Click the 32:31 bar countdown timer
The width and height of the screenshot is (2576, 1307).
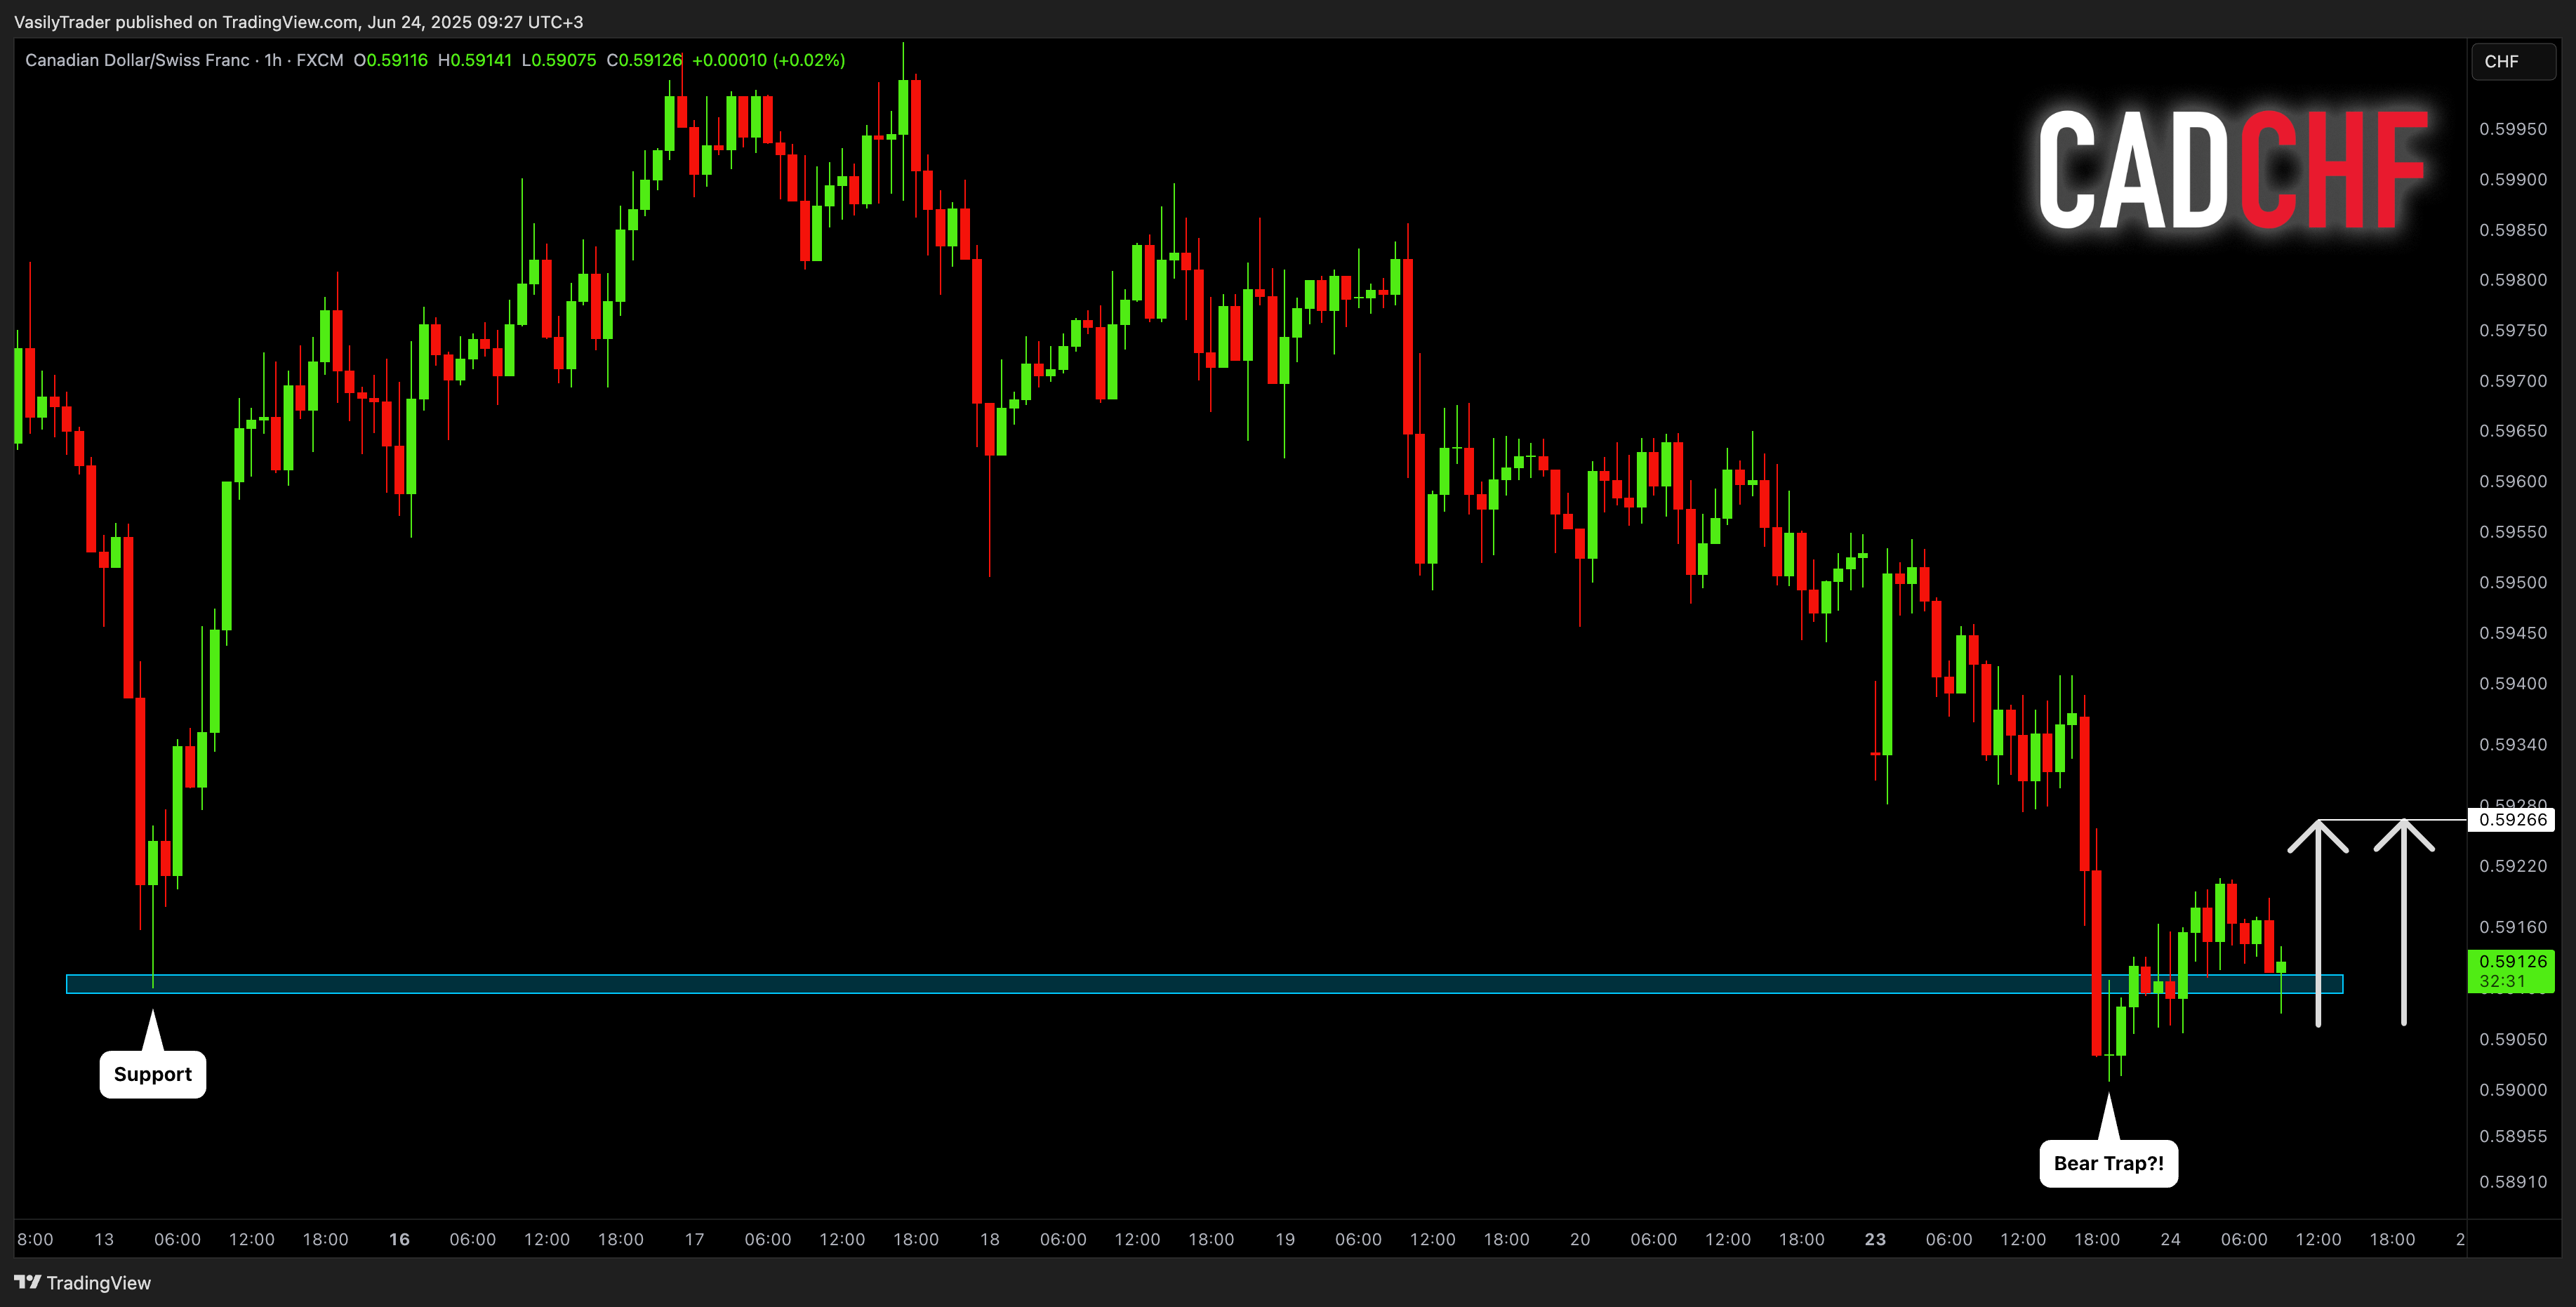[x=2502, y=982]
